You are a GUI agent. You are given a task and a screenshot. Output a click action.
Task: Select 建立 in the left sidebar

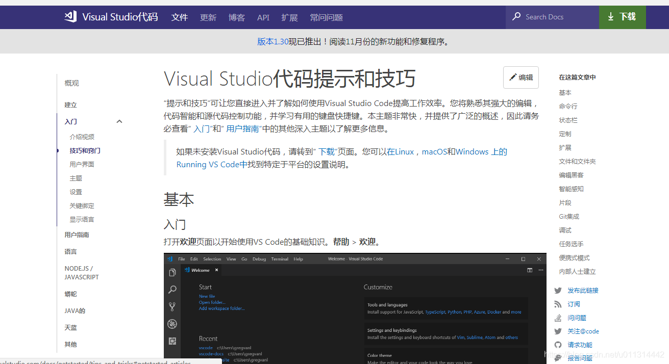pos(71,105)
